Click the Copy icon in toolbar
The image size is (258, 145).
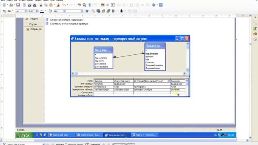(46, 5)
